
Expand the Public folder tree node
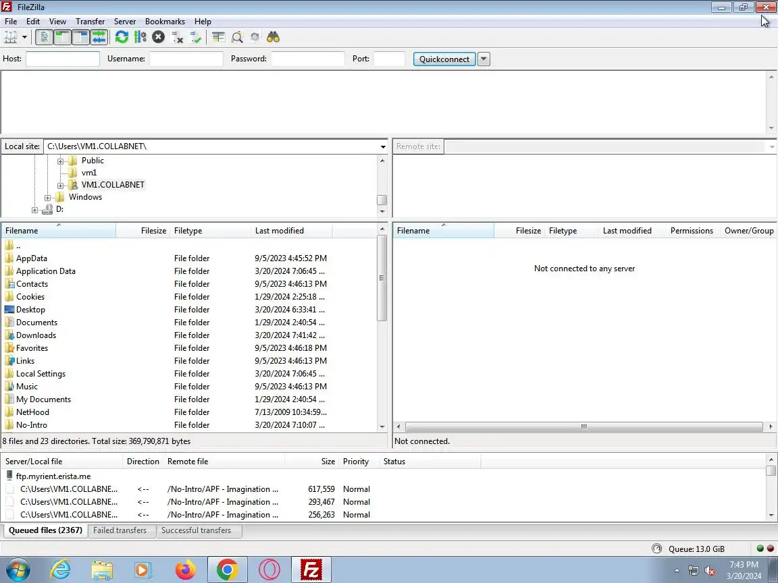click(60, 161)
